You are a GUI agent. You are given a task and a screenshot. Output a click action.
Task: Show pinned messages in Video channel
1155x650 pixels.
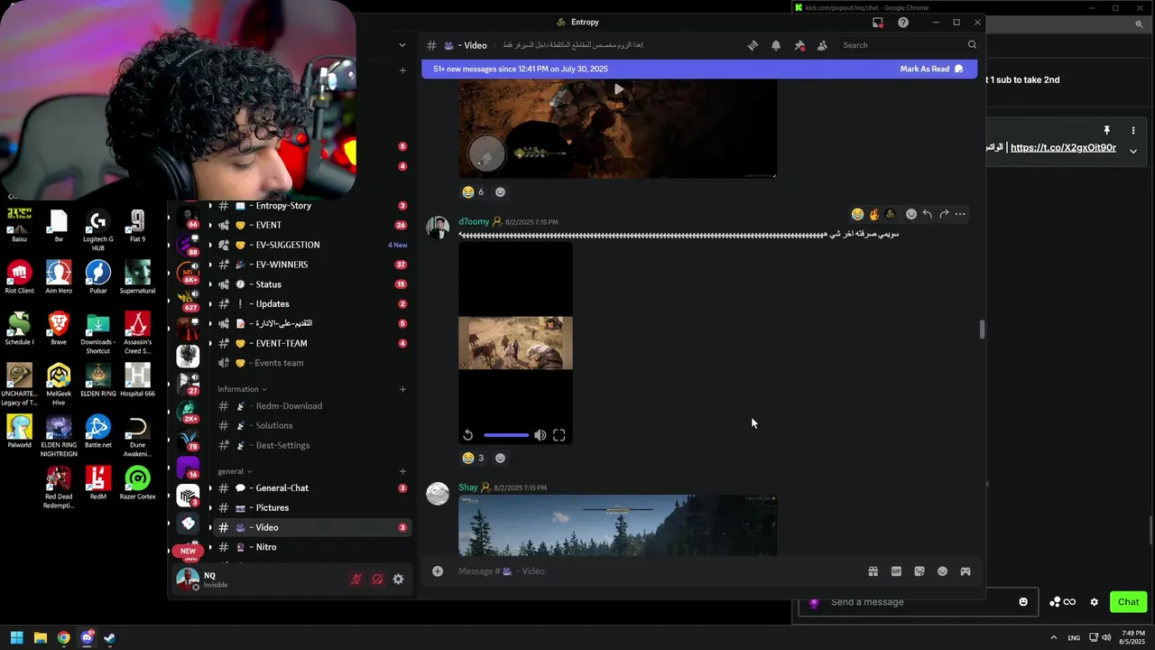tap(799, 45)
